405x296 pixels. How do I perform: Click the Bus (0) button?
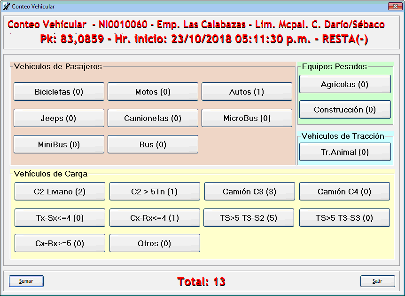tap(153, 144)
